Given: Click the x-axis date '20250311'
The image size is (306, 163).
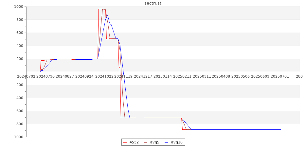Looking at the screenshot, I should coord(202,76).
